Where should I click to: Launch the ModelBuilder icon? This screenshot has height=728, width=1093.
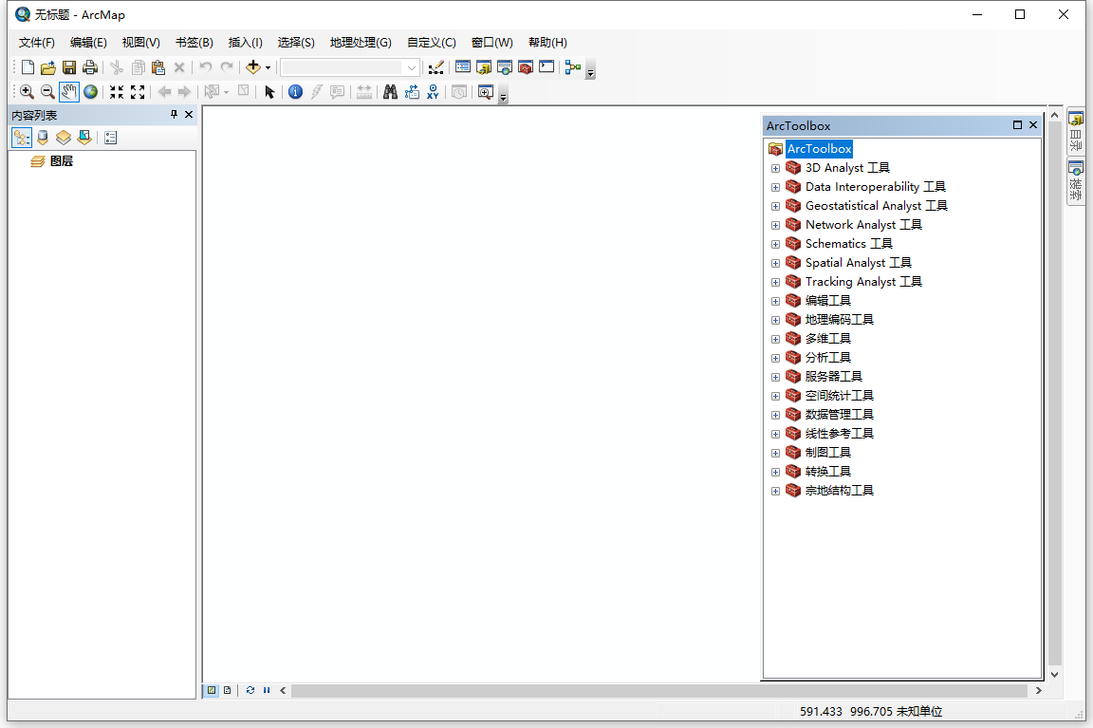coord(573,67)
